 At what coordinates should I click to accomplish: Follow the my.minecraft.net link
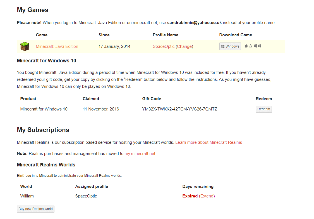pyautogui.click(x=140, y=154)
